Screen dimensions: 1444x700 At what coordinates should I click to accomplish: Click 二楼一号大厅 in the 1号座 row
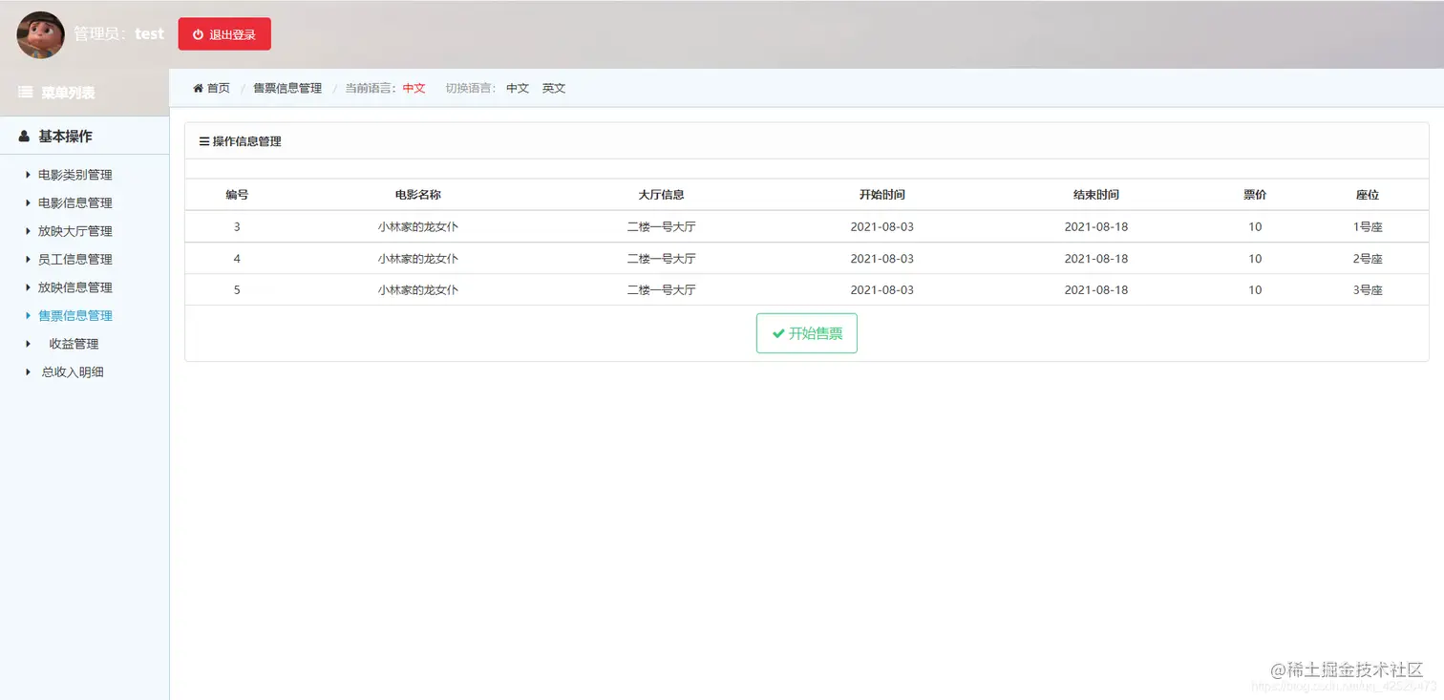point(662,227)
